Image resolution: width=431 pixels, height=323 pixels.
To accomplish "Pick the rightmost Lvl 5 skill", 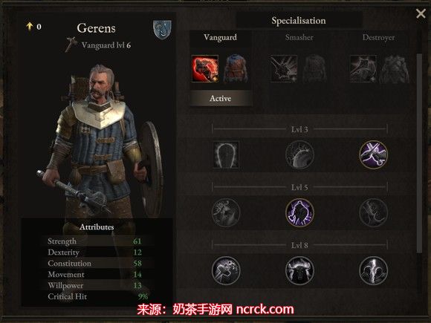I will click(x=373, y=212).
